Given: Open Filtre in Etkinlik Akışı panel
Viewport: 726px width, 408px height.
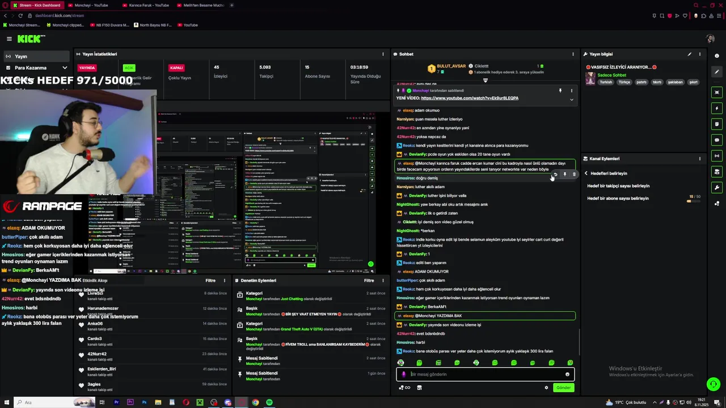Looking at the screenshot, I should pyautogui.click(x=210, y=280).
